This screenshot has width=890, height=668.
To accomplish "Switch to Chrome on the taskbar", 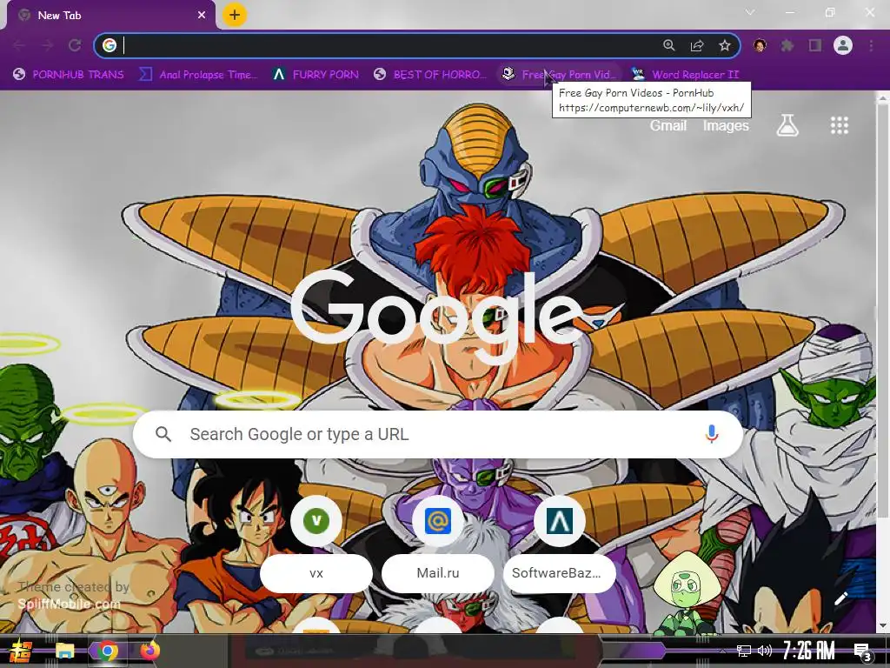I will pyautogui.click(x=107, y=651).
